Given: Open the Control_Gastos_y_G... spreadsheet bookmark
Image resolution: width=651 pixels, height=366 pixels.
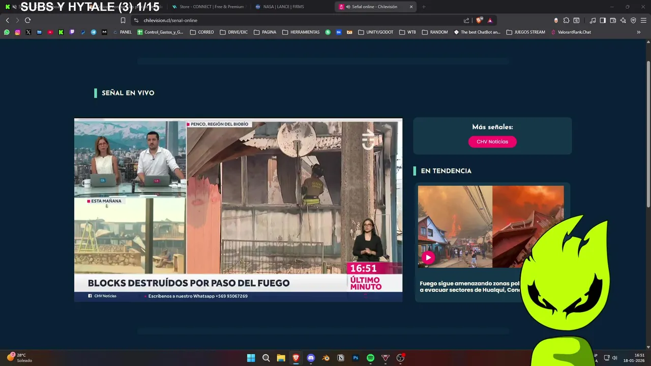Looking at the screenshot, I should click(x=160, y=32).
